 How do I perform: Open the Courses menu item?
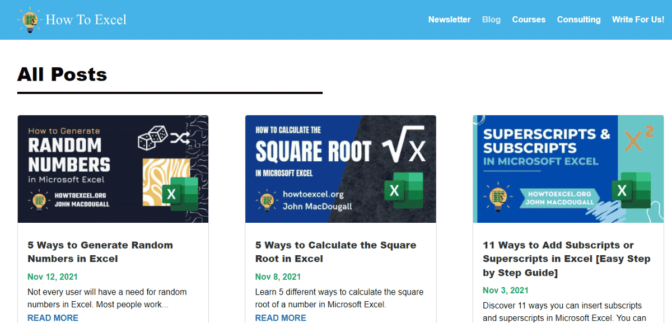click(529, 20)
